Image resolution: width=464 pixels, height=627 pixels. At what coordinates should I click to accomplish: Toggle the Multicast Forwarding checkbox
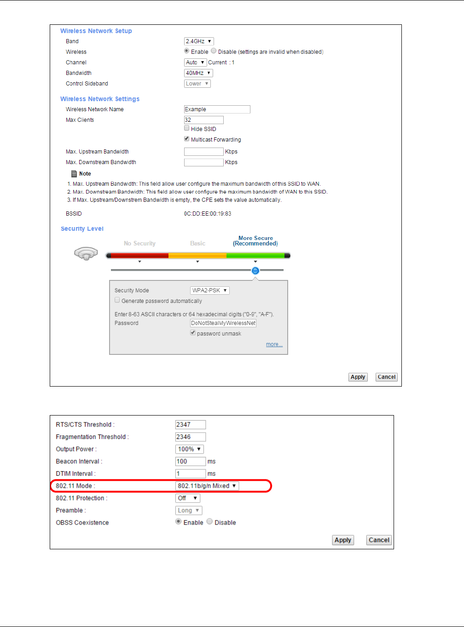pyautogui.click(x=187, y=139)
